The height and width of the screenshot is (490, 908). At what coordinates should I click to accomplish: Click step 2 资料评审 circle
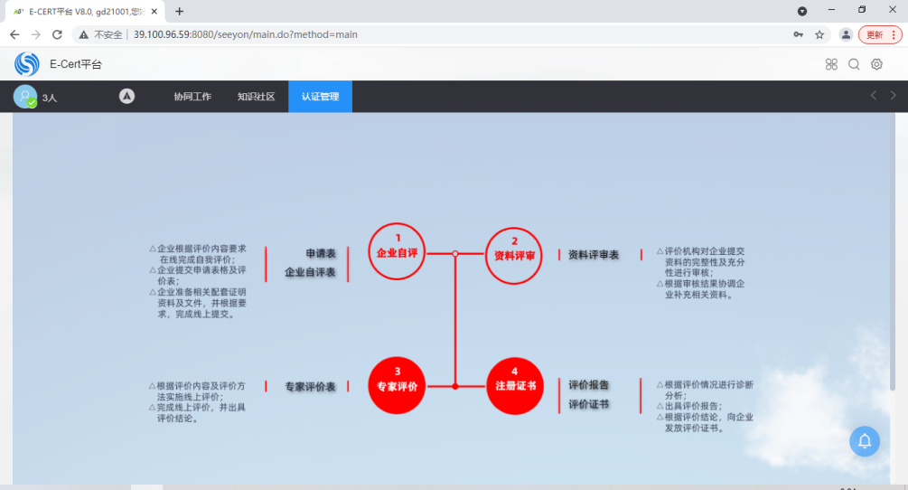(x=514, y=256)
